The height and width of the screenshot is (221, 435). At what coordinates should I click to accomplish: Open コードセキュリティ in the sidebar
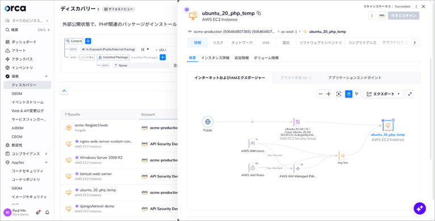(27, 171)
